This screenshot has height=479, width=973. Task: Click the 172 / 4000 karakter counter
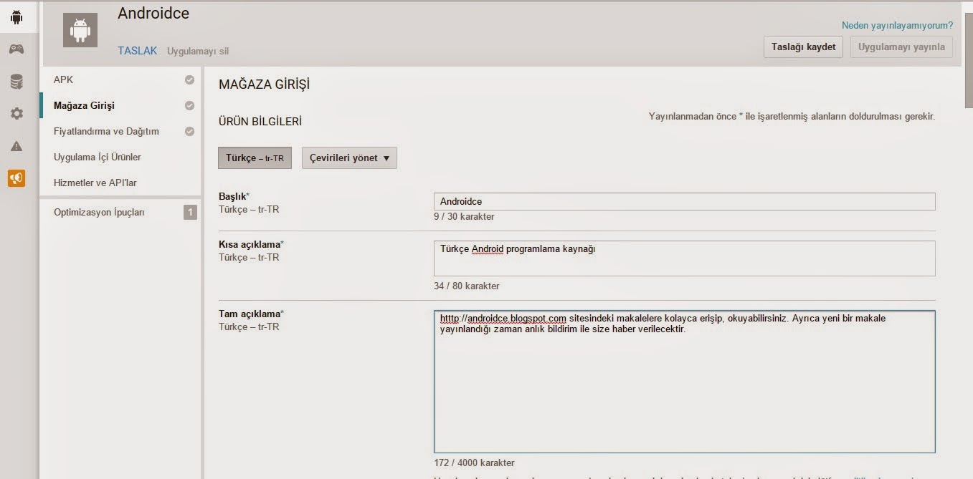pyautogui.click(x=474, y=463)
